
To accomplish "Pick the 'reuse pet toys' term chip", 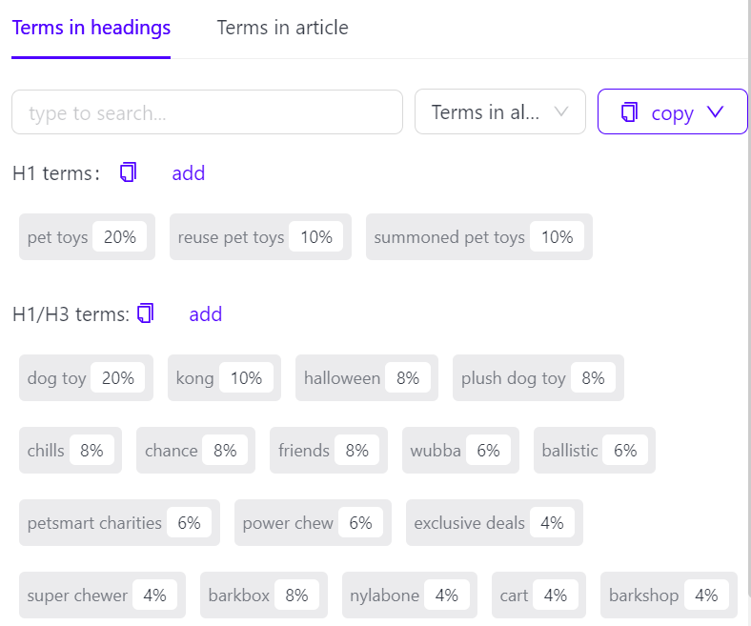I will click(x=260, y=237).
